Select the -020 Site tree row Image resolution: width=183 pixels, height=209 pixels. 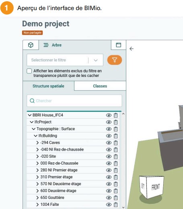click(73, 156)
